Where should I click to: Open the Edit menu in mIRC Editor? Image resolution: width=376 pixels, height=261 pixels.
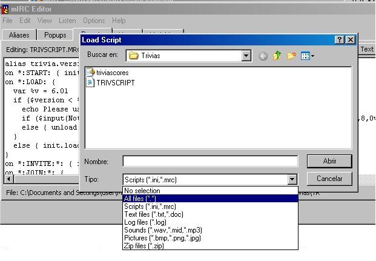click(x=25, y=21)
